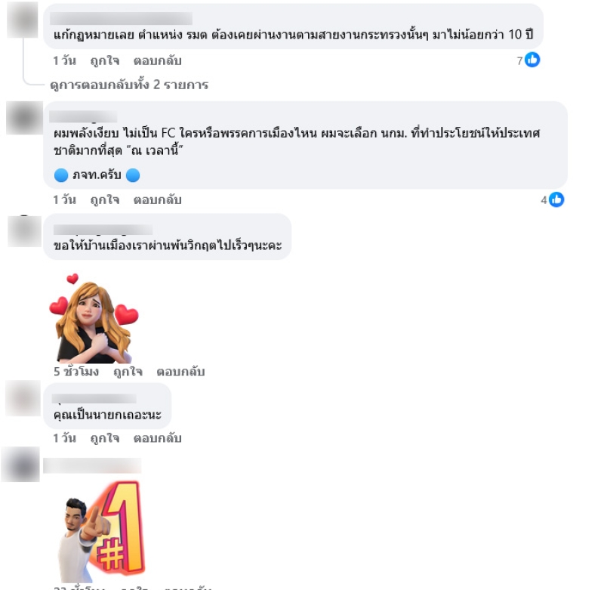This screenshot has width=604, height=590.
Task: Open the blurred avatar of the first commenter
Action: click(23, 21)
